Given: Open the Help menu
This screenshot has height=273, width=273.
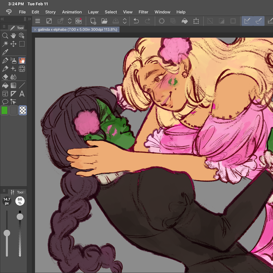Looking at the screenshot, I should (x=181, y=12).
